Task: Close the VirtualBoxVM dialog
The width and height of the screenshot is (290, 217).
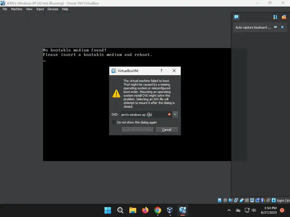Action: pos(174,71)
